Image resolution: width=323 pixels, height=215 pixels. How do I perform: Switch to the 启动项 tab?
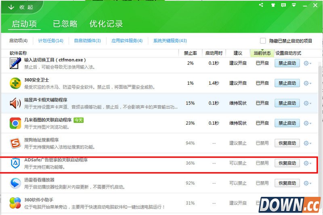[x=24, y=24]
